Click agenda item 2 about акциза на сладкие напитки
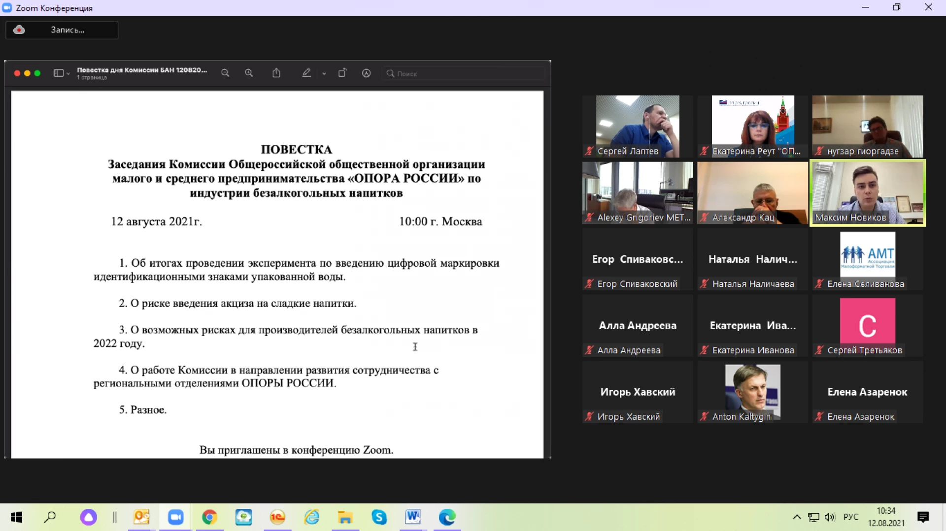The image size is (946, 531). [237, 304]
